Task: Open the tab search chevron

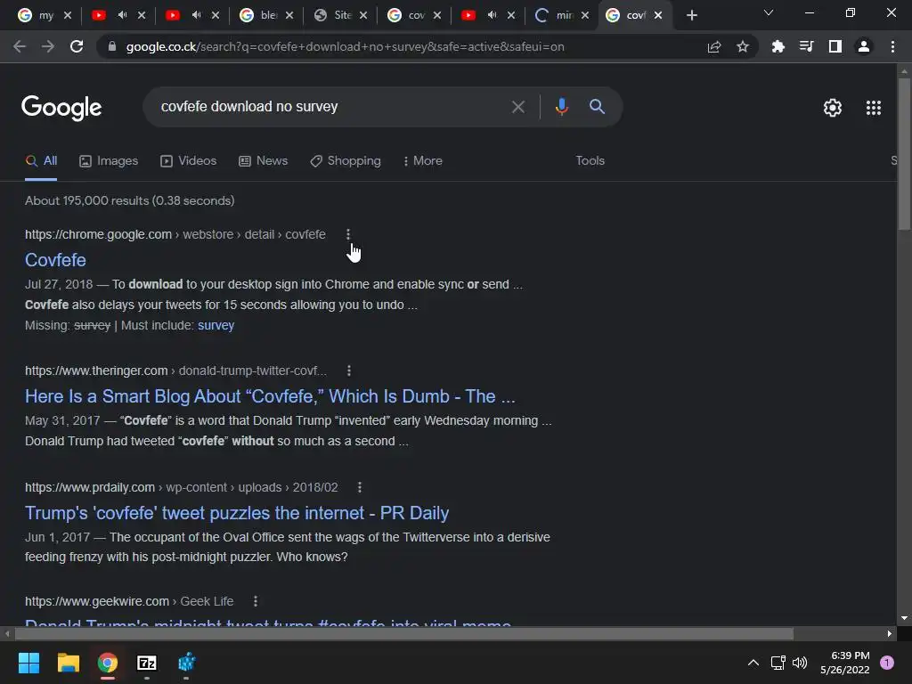Action: coord(769,12)
